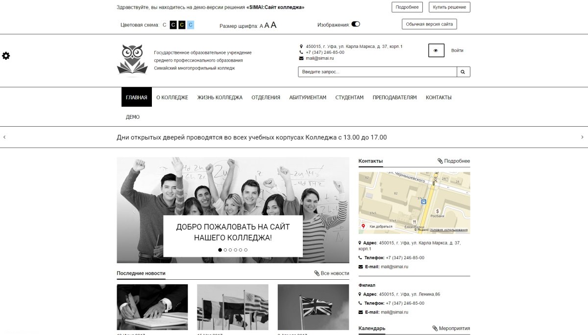Set the largest font size A
Image resolution: width=588 pixels, height=335 pixels.
coord(273,25)
